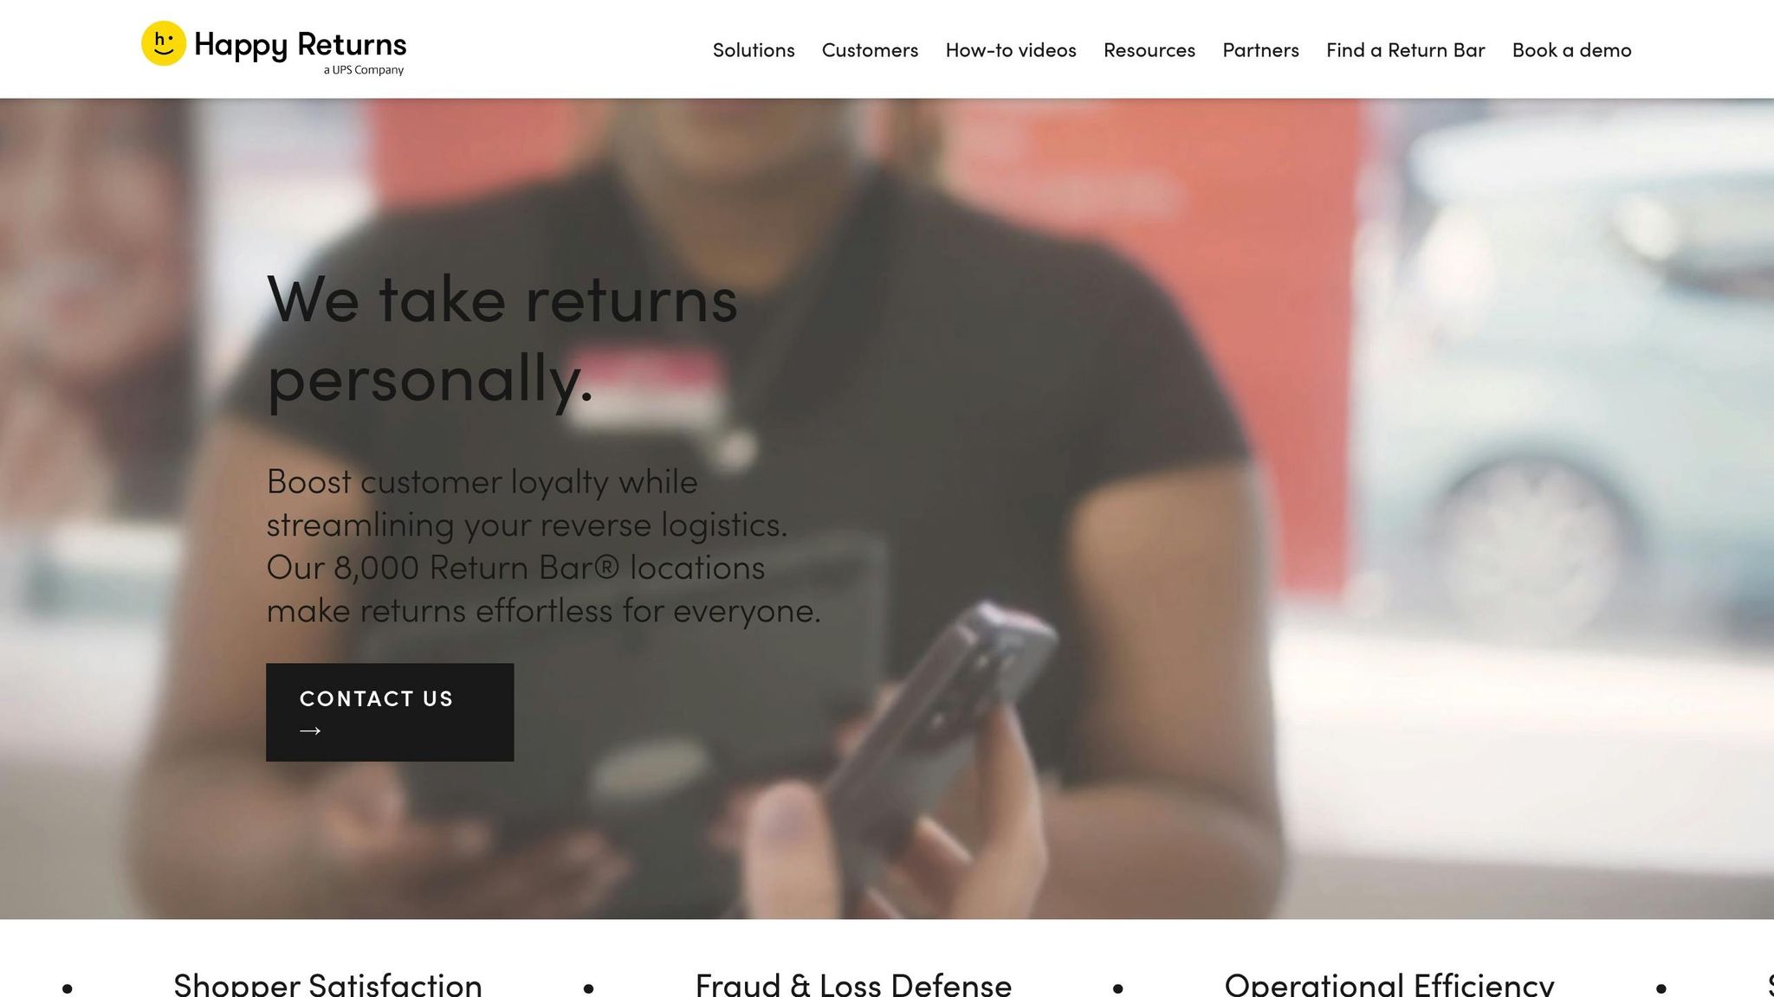Viewport: 1774px width, 997px height.
Task: Click the bullet dot before Fraud & Loss Defense
Action: pos(589,987)
